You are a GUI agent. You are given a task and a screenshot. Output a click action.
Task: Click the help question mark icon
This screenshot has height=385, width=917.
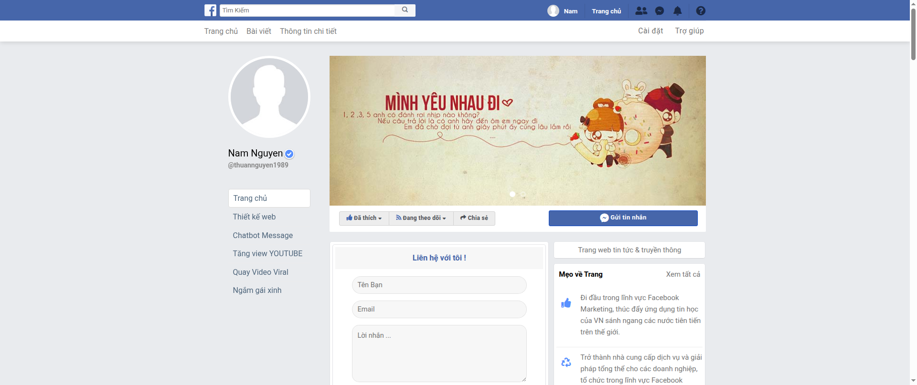[701, 10]
